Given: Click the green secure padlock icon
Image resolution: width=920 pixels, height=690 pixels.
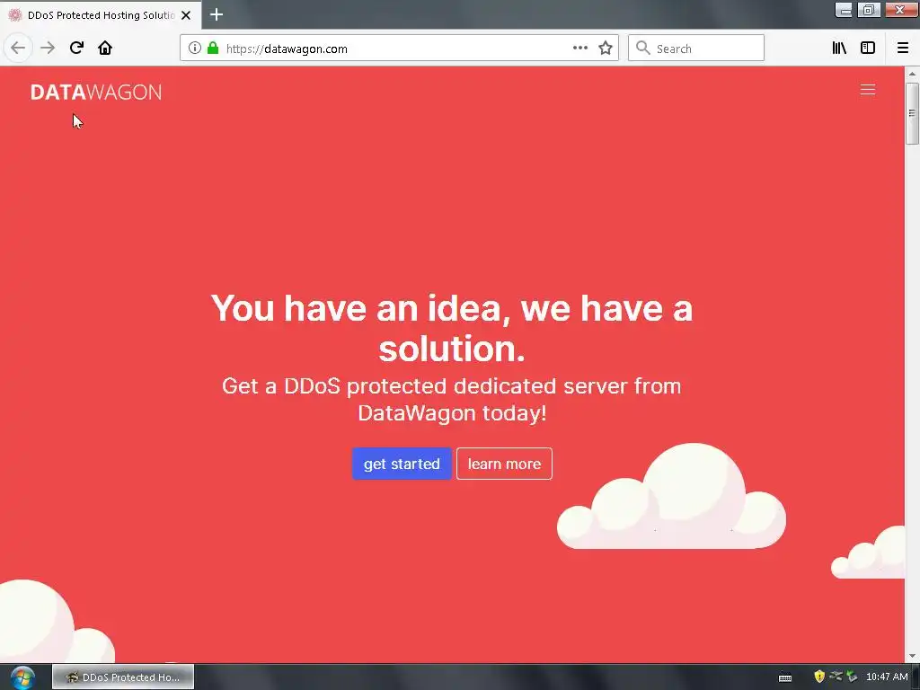Looking at the screenshot, I should tap(213, 49).
